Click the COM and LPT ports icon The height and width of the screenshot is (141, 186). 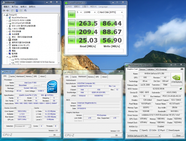point(10,45)
